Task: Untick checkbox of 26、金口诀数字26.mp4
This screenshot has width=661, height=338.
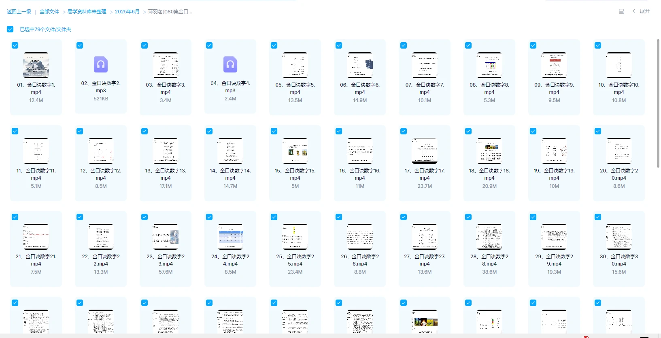Action: [339, 217]
